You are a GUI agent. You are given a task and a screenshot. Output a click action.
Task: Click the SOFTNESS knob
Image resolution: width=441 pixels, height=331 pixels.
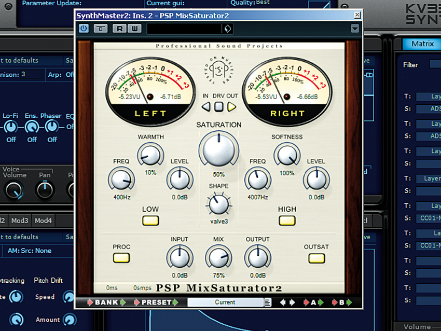(x=287, y=155)
